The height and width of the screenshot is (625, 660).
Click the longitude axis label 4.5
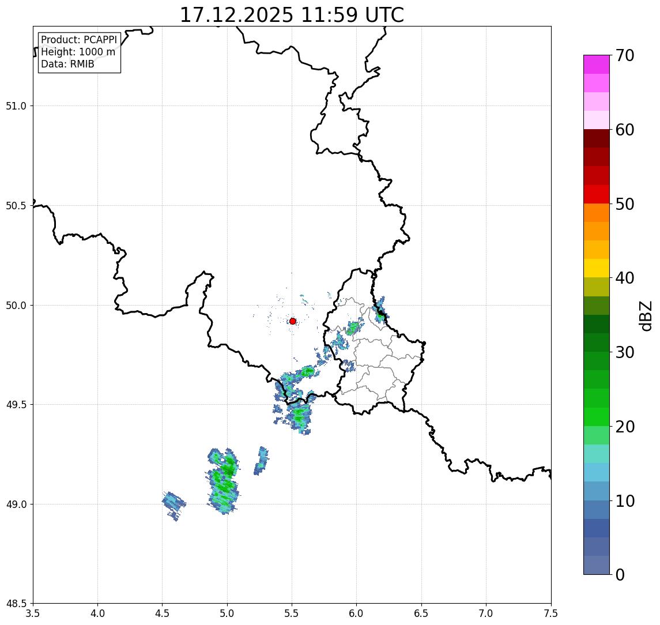point(163,613)
